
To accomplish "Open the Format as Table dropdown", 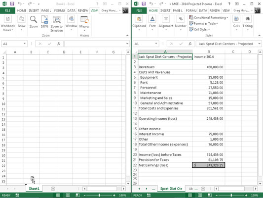I will tap(203, 24).
